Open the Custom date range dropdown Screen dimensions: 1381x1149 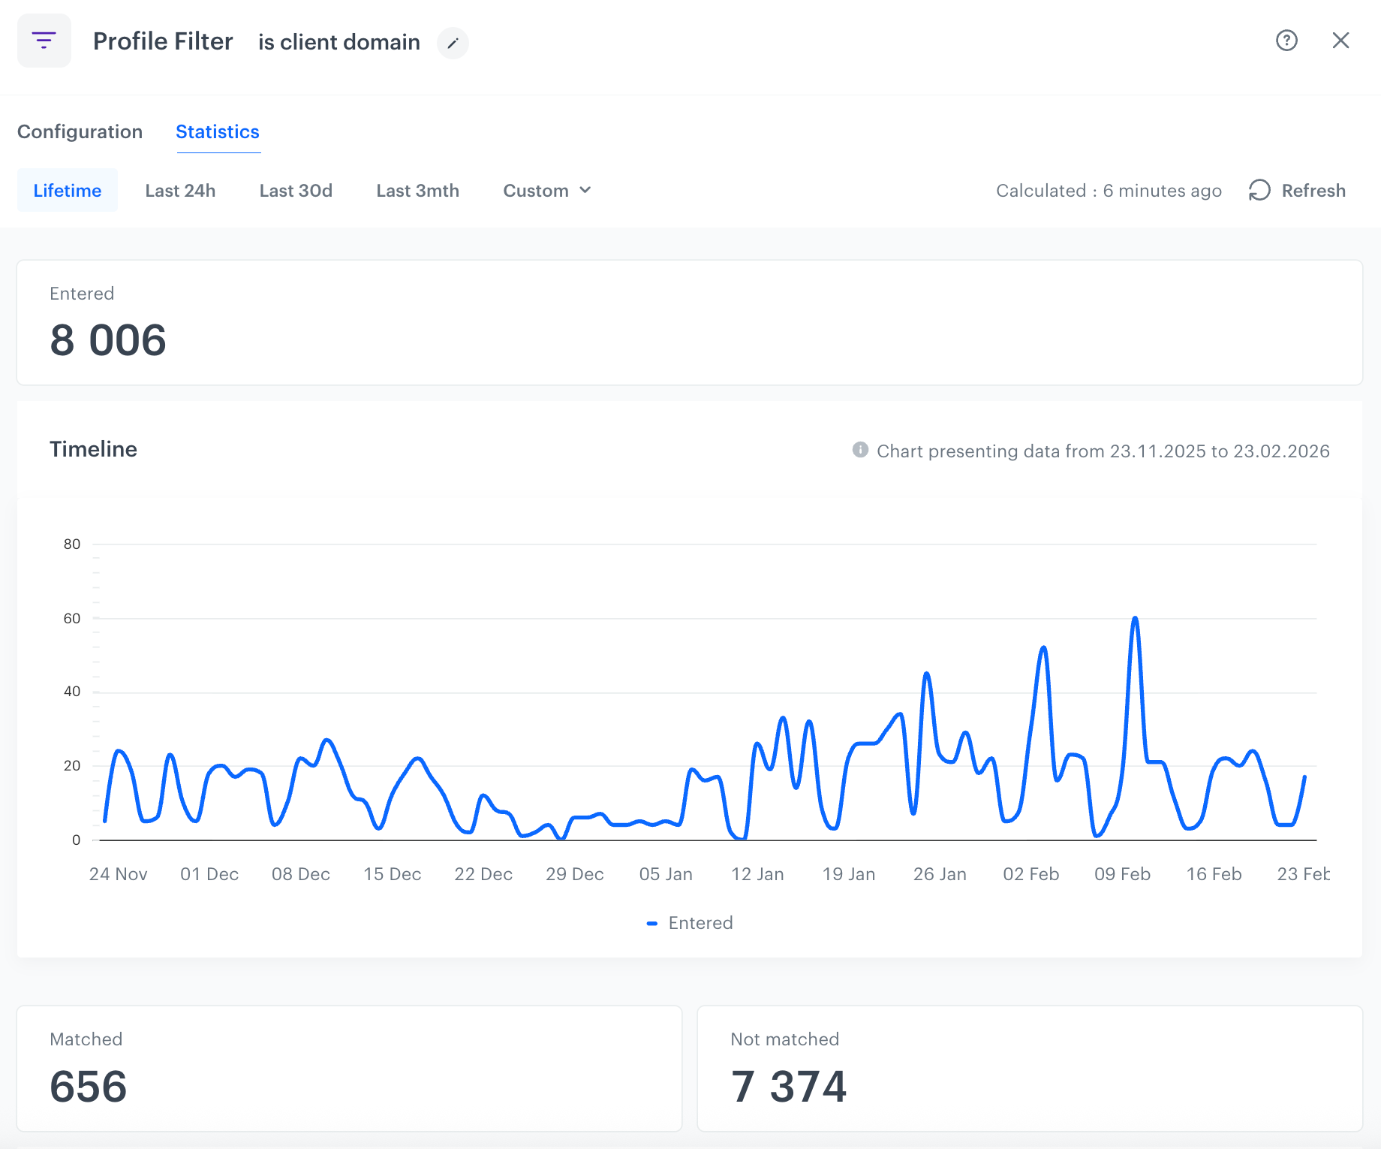[536, 191]
